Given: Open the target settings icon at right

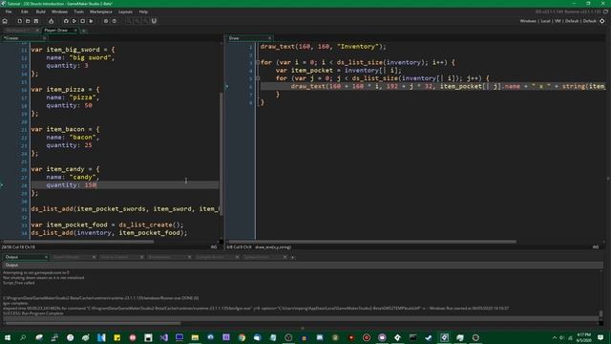Looking at the screenshot, I should 602,21.
